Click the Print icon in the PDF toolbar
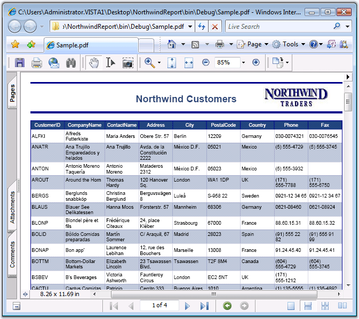The width and height of the screenshot is (359, 319). tap(36, 63)
